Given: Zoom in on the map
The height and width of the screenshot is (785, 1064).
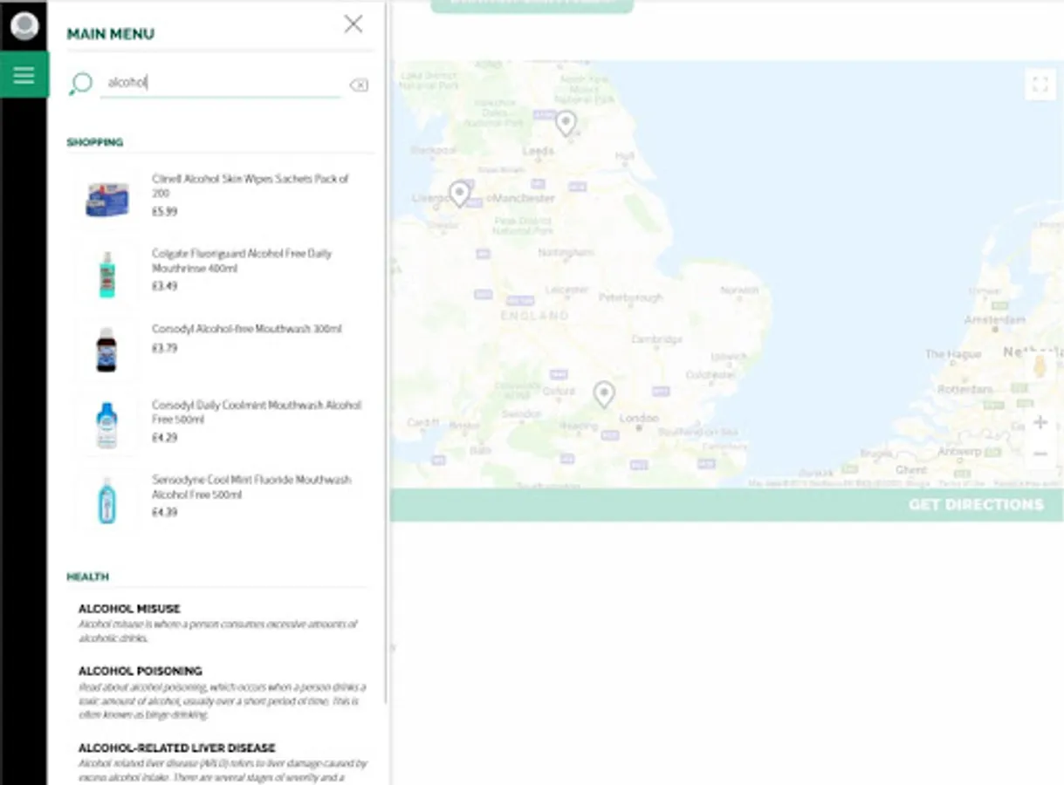Looking at the screenshot, I should 1040,422.
